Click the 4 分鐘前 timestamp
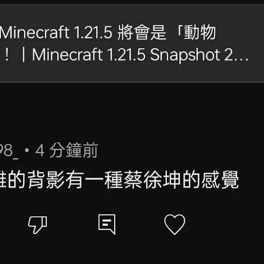Viewport: 264px width, 264px height. click(66, 150)
